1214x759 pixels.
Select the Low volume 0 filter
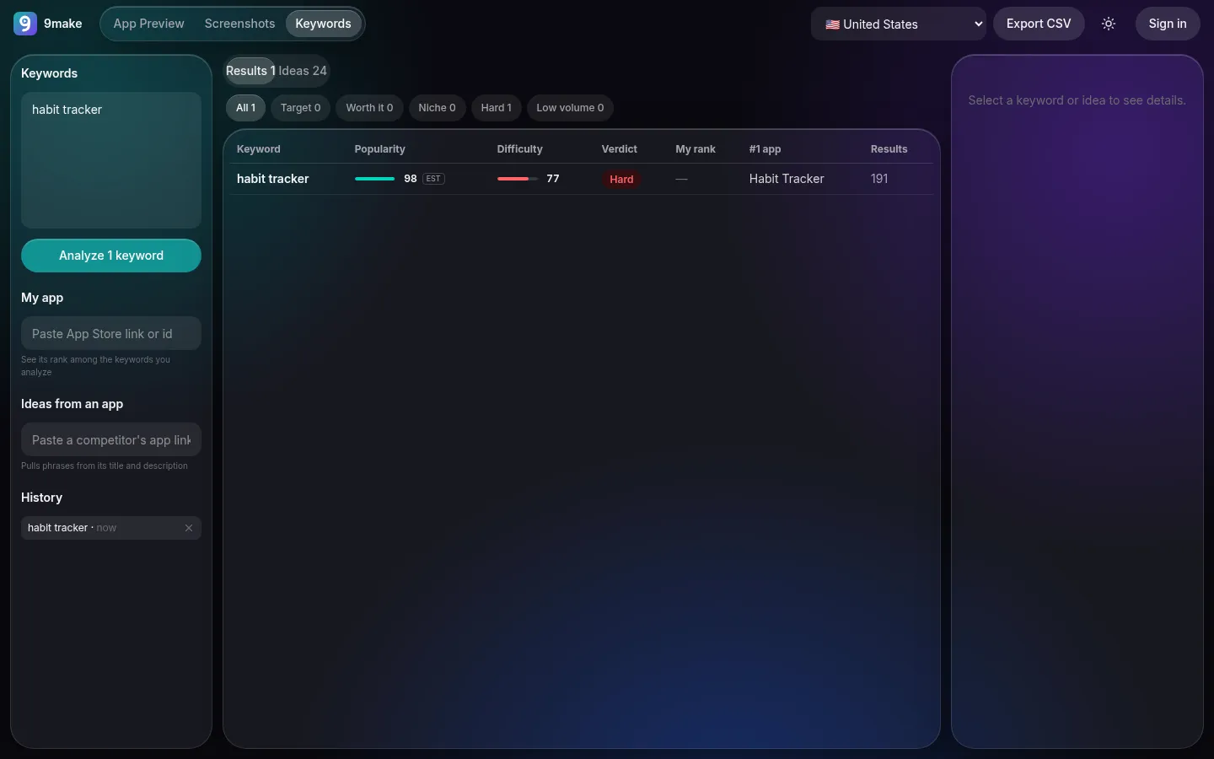tap(570, 108)
